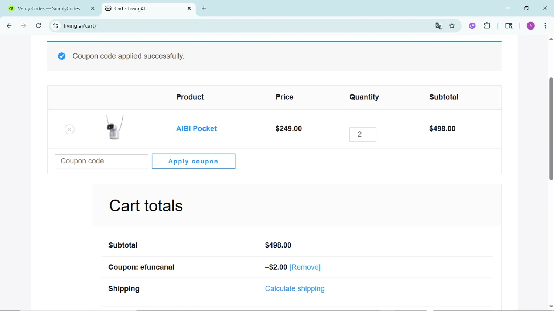Image resolution: width=554 pixels, height=311 pixels.
Task: Open the AIBI Pocket product thumbnail
Action: pyautogui.click(x=115, y=127)
